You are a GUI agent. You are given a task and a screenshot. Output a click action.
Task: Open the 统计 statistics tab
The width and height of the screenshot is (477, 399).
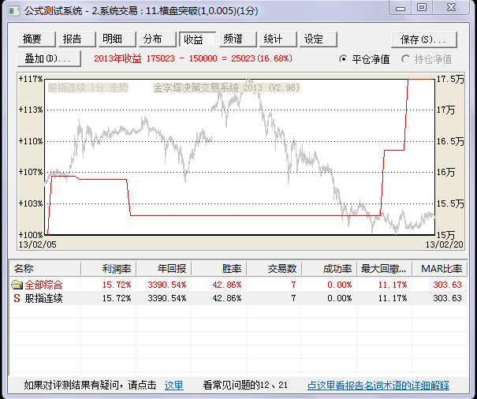pyautogui.click(x=278, y=39)
